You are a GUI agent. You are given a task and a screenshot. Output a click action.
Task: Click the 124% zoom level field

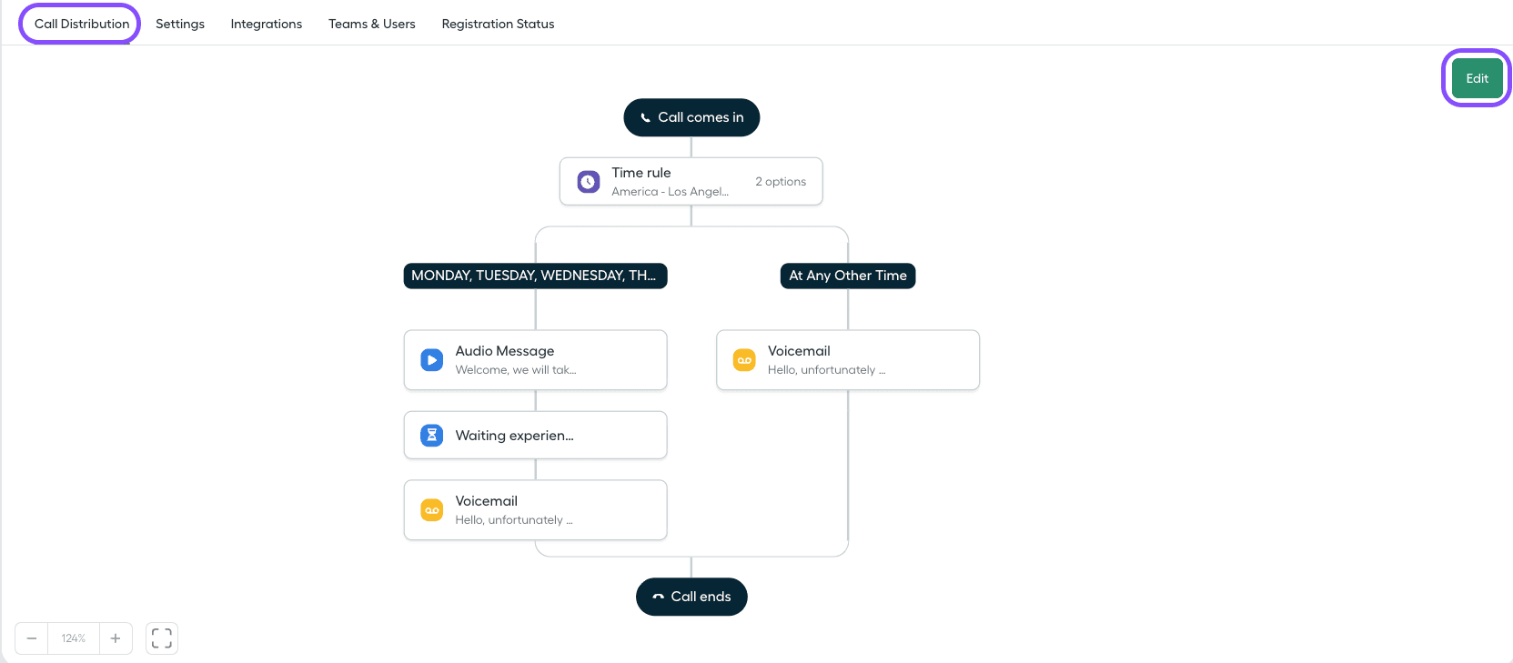click(x=74, y=638)
